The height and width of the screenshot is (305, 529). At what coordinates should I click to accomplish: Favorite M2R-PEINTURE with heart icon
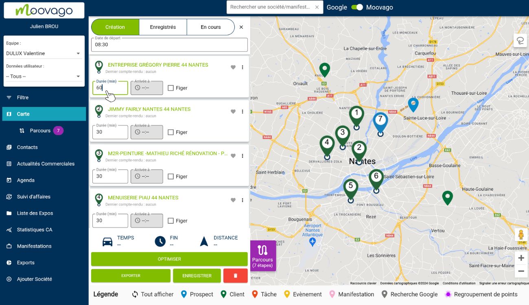pyautogui.click(x=233, y=156)
